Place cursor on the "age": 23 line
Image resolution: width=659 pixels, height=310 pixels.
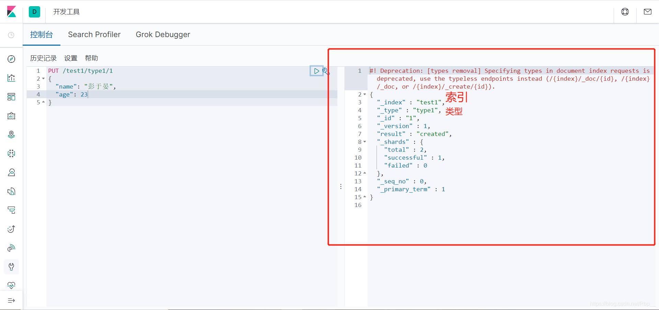(x=71, y=94)
